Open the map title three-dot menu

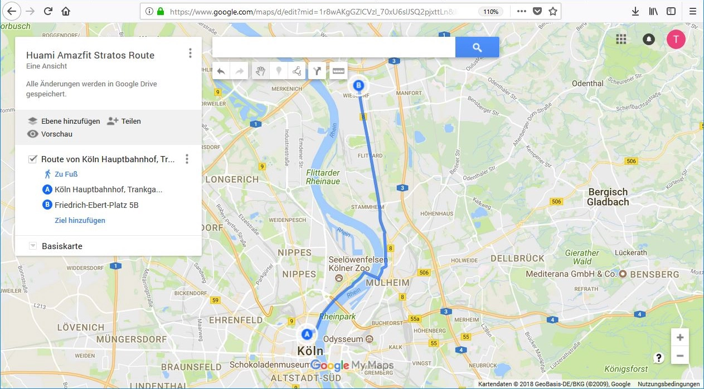click(x=190, y=53)
